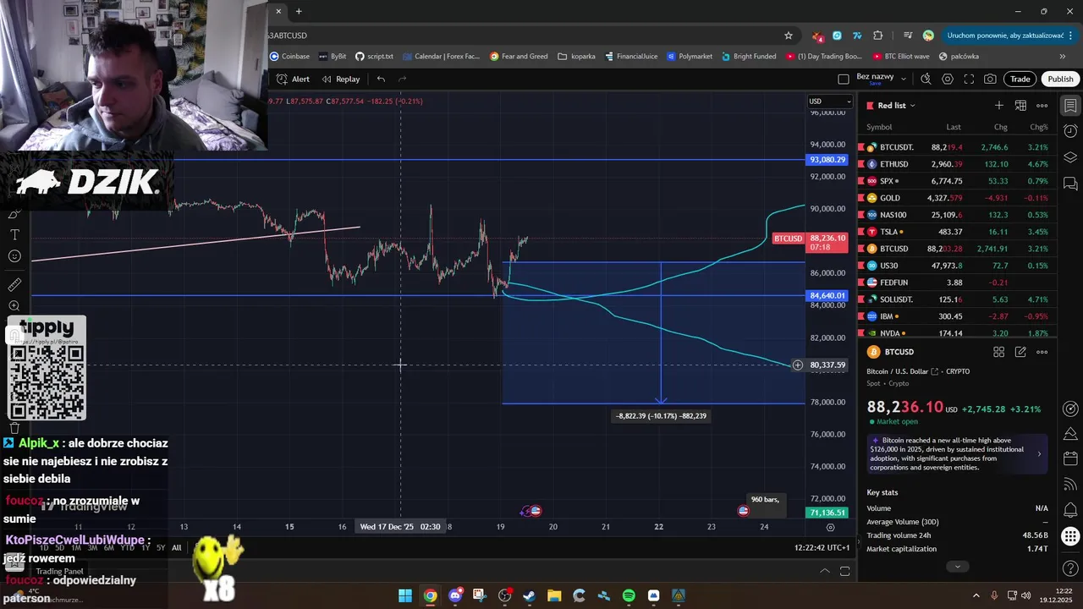Enter fullscreen mode icon
The image size is (1083, 609).
click(x=969, y=79)
